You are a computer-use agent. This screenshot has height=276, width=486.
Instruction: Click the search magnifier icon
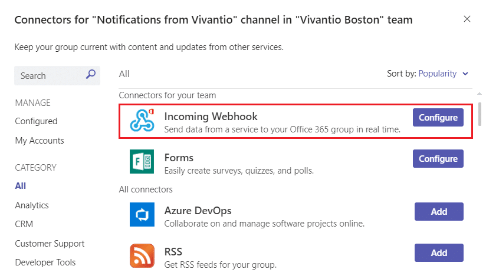91,74
